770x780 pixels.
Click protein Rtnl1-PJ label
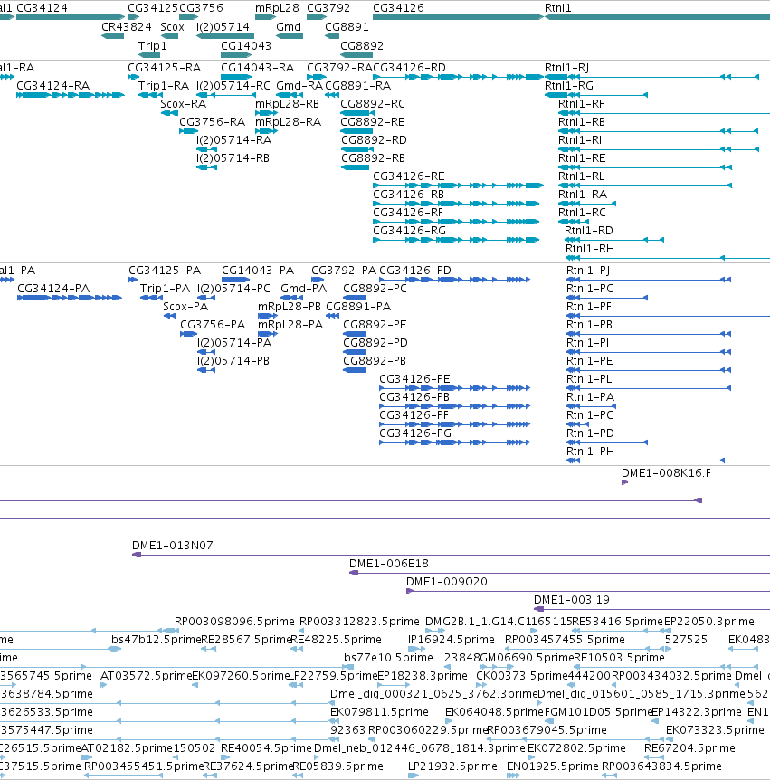point(588,271)
